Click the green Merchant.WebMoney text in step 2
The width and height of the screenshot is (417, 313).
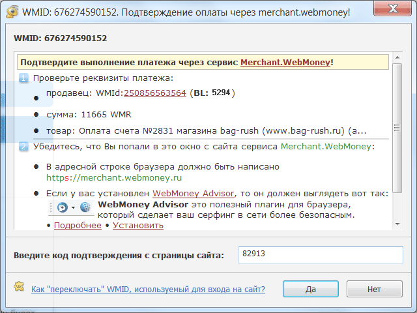click(x=326, y=146)
